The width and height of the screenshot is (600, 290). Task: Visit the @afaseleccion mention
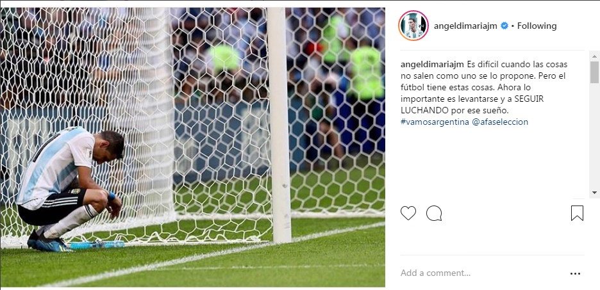click(x=500, y=122)
